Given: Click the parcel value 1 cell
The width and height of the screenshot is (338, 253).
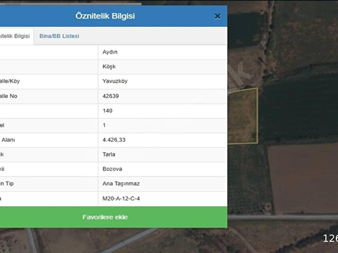Looking at the screenshot, I should pyautogui.click(x=163, y=125).
